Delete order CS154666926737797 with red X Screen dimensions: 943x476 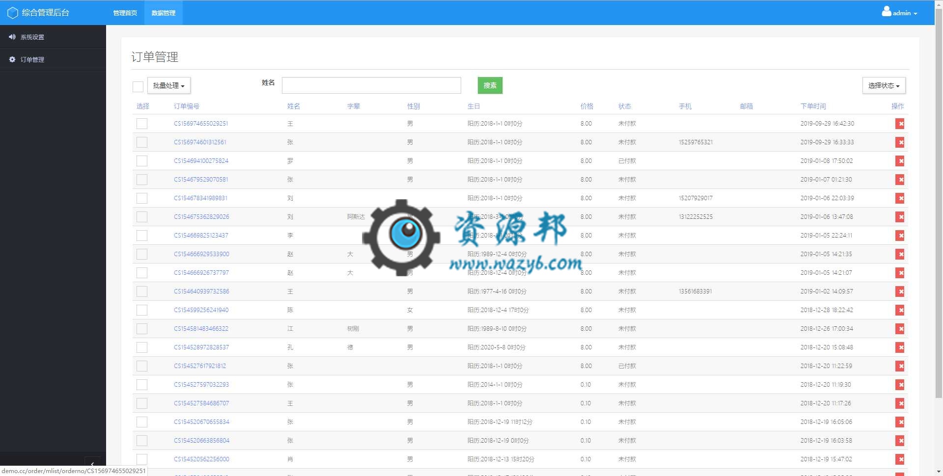pyautogui.click(x=900, y=273)
